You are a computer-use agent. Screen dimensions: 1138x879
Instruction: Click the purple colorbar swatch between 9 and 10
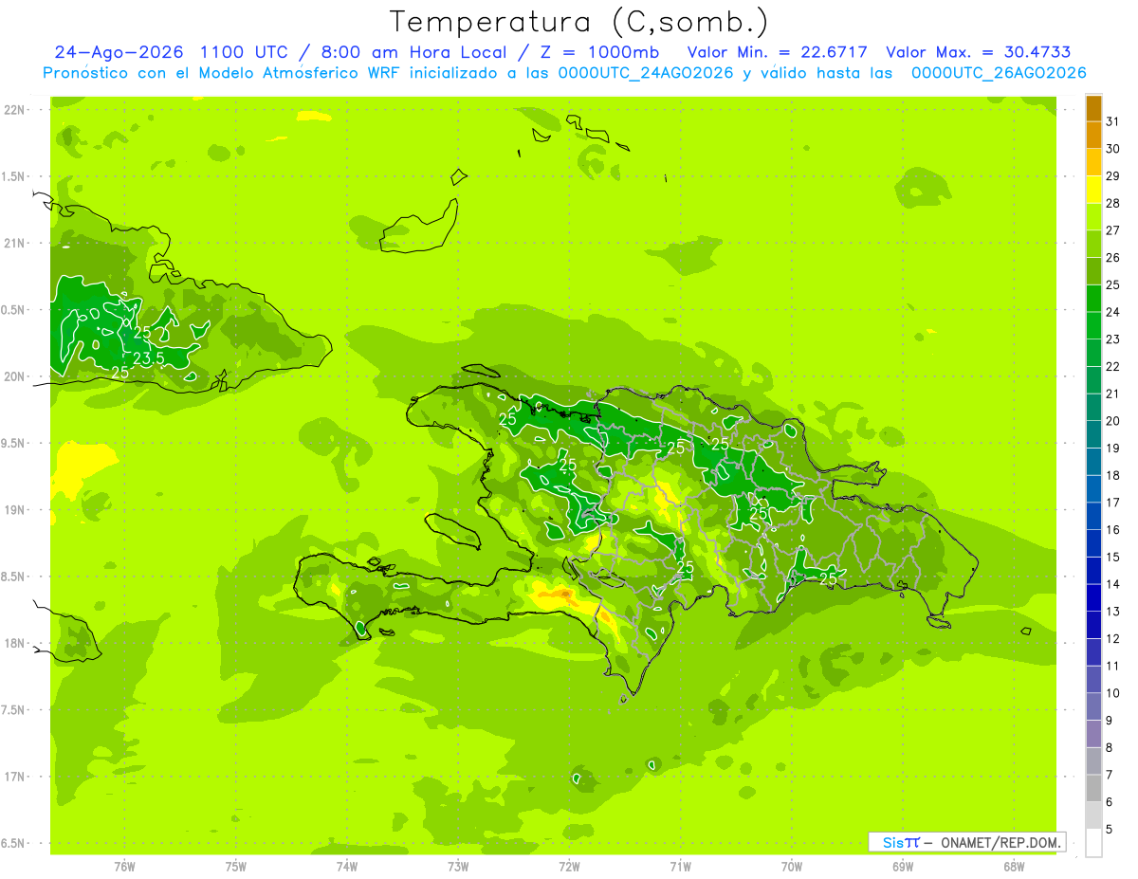tap(1093, 707)
